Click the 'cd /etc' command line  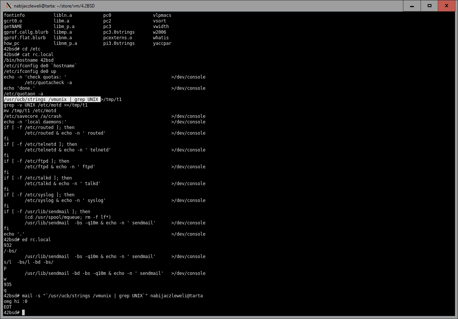click(x=31, y=49)
